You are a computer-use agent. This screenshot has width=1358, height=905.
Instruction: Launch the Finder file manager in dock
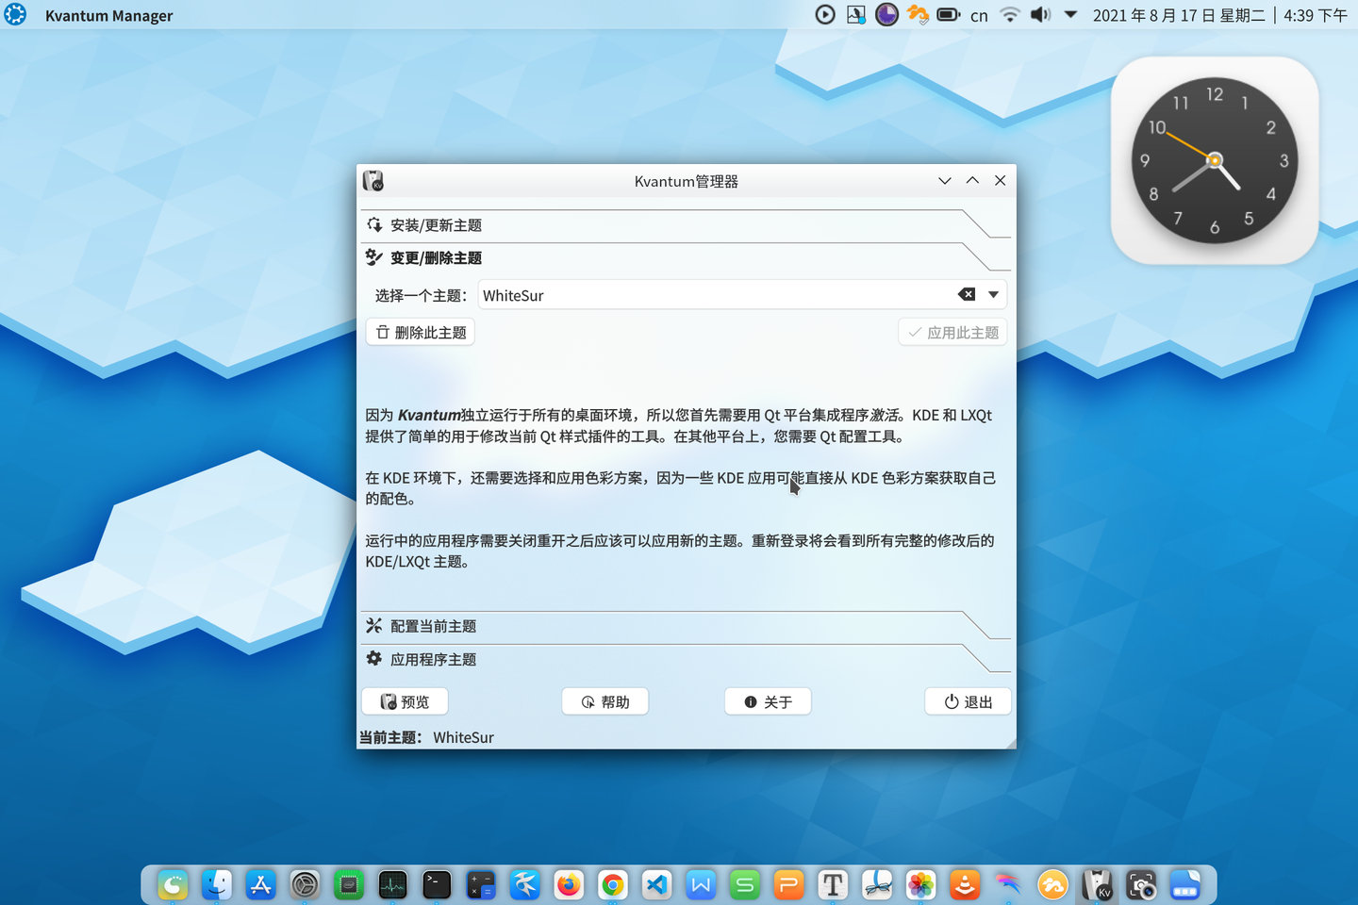(217, 884)
